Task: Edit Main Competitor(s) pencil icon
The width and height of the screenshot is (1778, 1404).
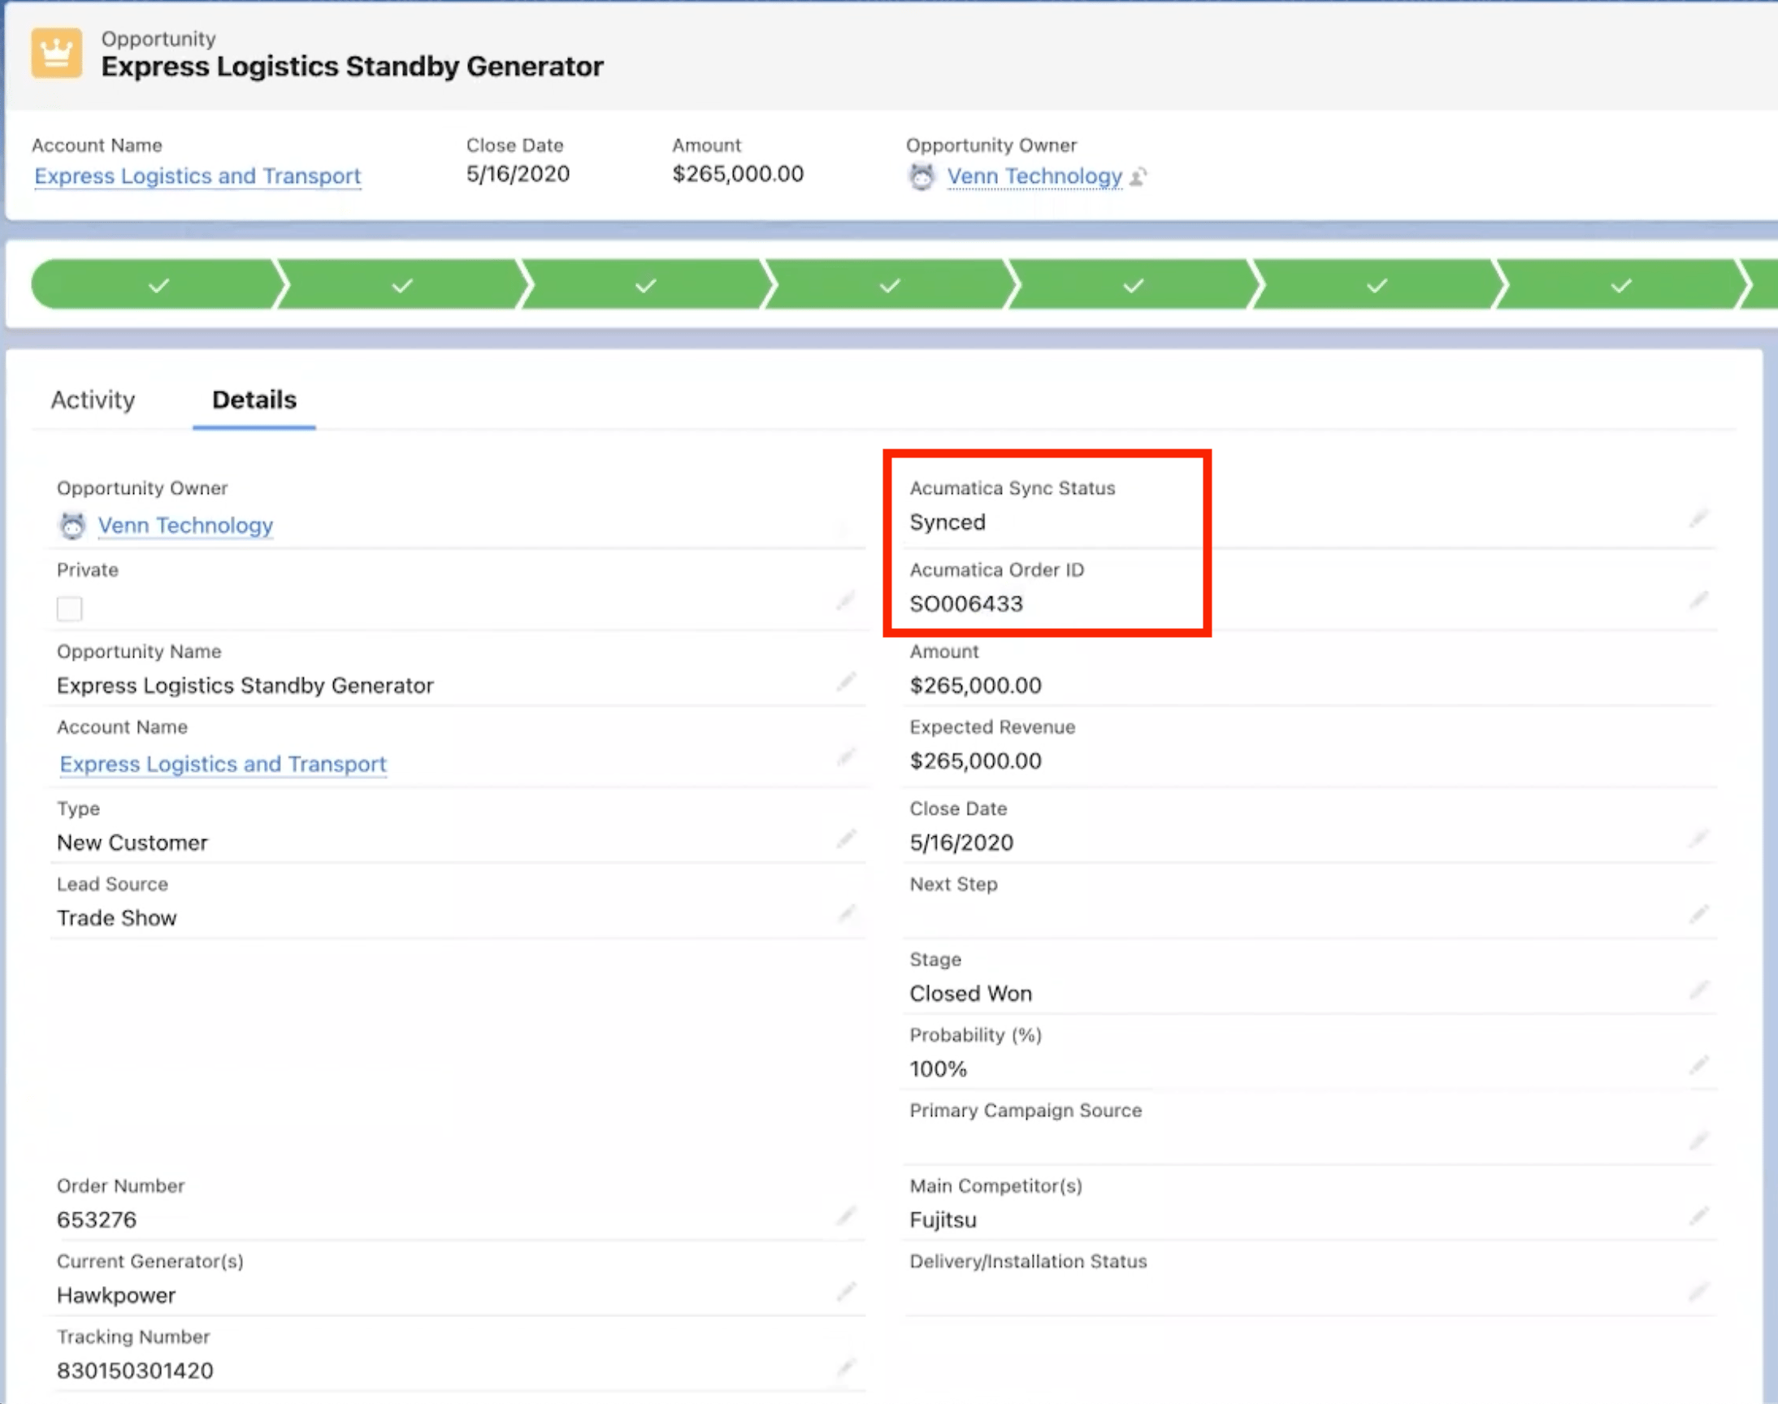Action: click(x=1699, y=1215)
